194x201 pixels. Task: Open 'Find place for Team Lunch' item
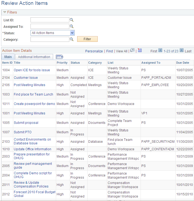(x=33, y=94)
